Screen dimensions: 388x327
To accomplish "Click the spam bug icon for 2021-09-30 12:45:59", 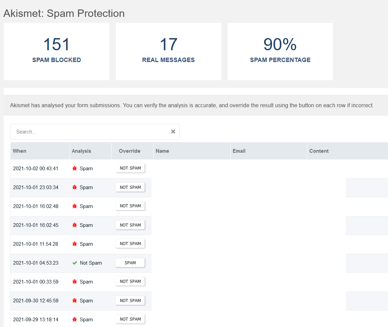I will (x=75, y=301).
